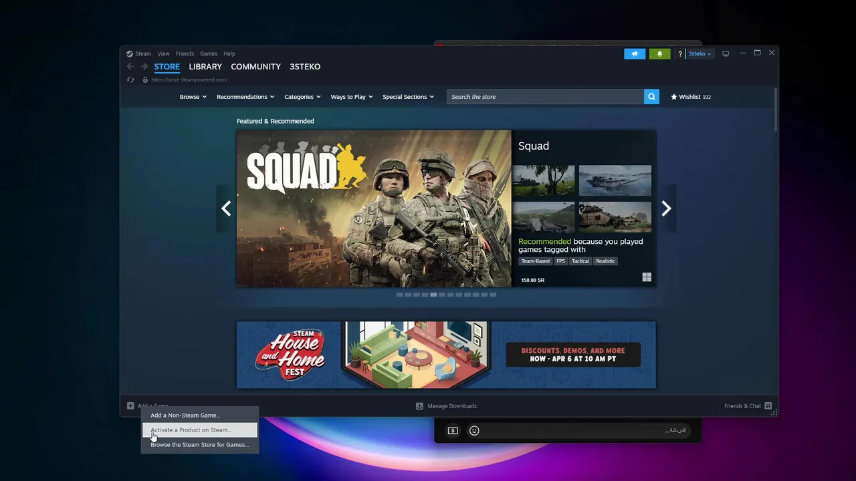Click the plus icon for Add a Game

point(130,406)
